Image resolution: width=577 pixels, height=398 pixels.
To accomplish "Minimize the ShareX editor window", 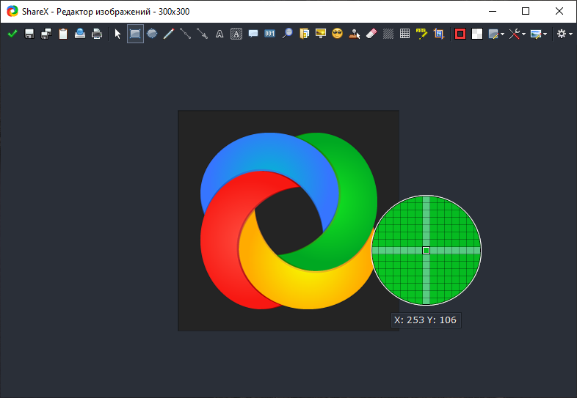I will (493, 12).
